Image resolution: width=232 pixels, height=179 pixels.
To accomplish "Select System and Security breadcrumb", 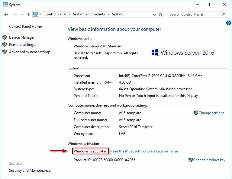I will (89, 14).
